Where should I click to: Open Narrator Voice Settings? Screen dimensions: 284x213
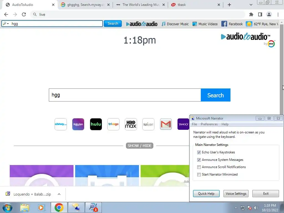[236, 193]
